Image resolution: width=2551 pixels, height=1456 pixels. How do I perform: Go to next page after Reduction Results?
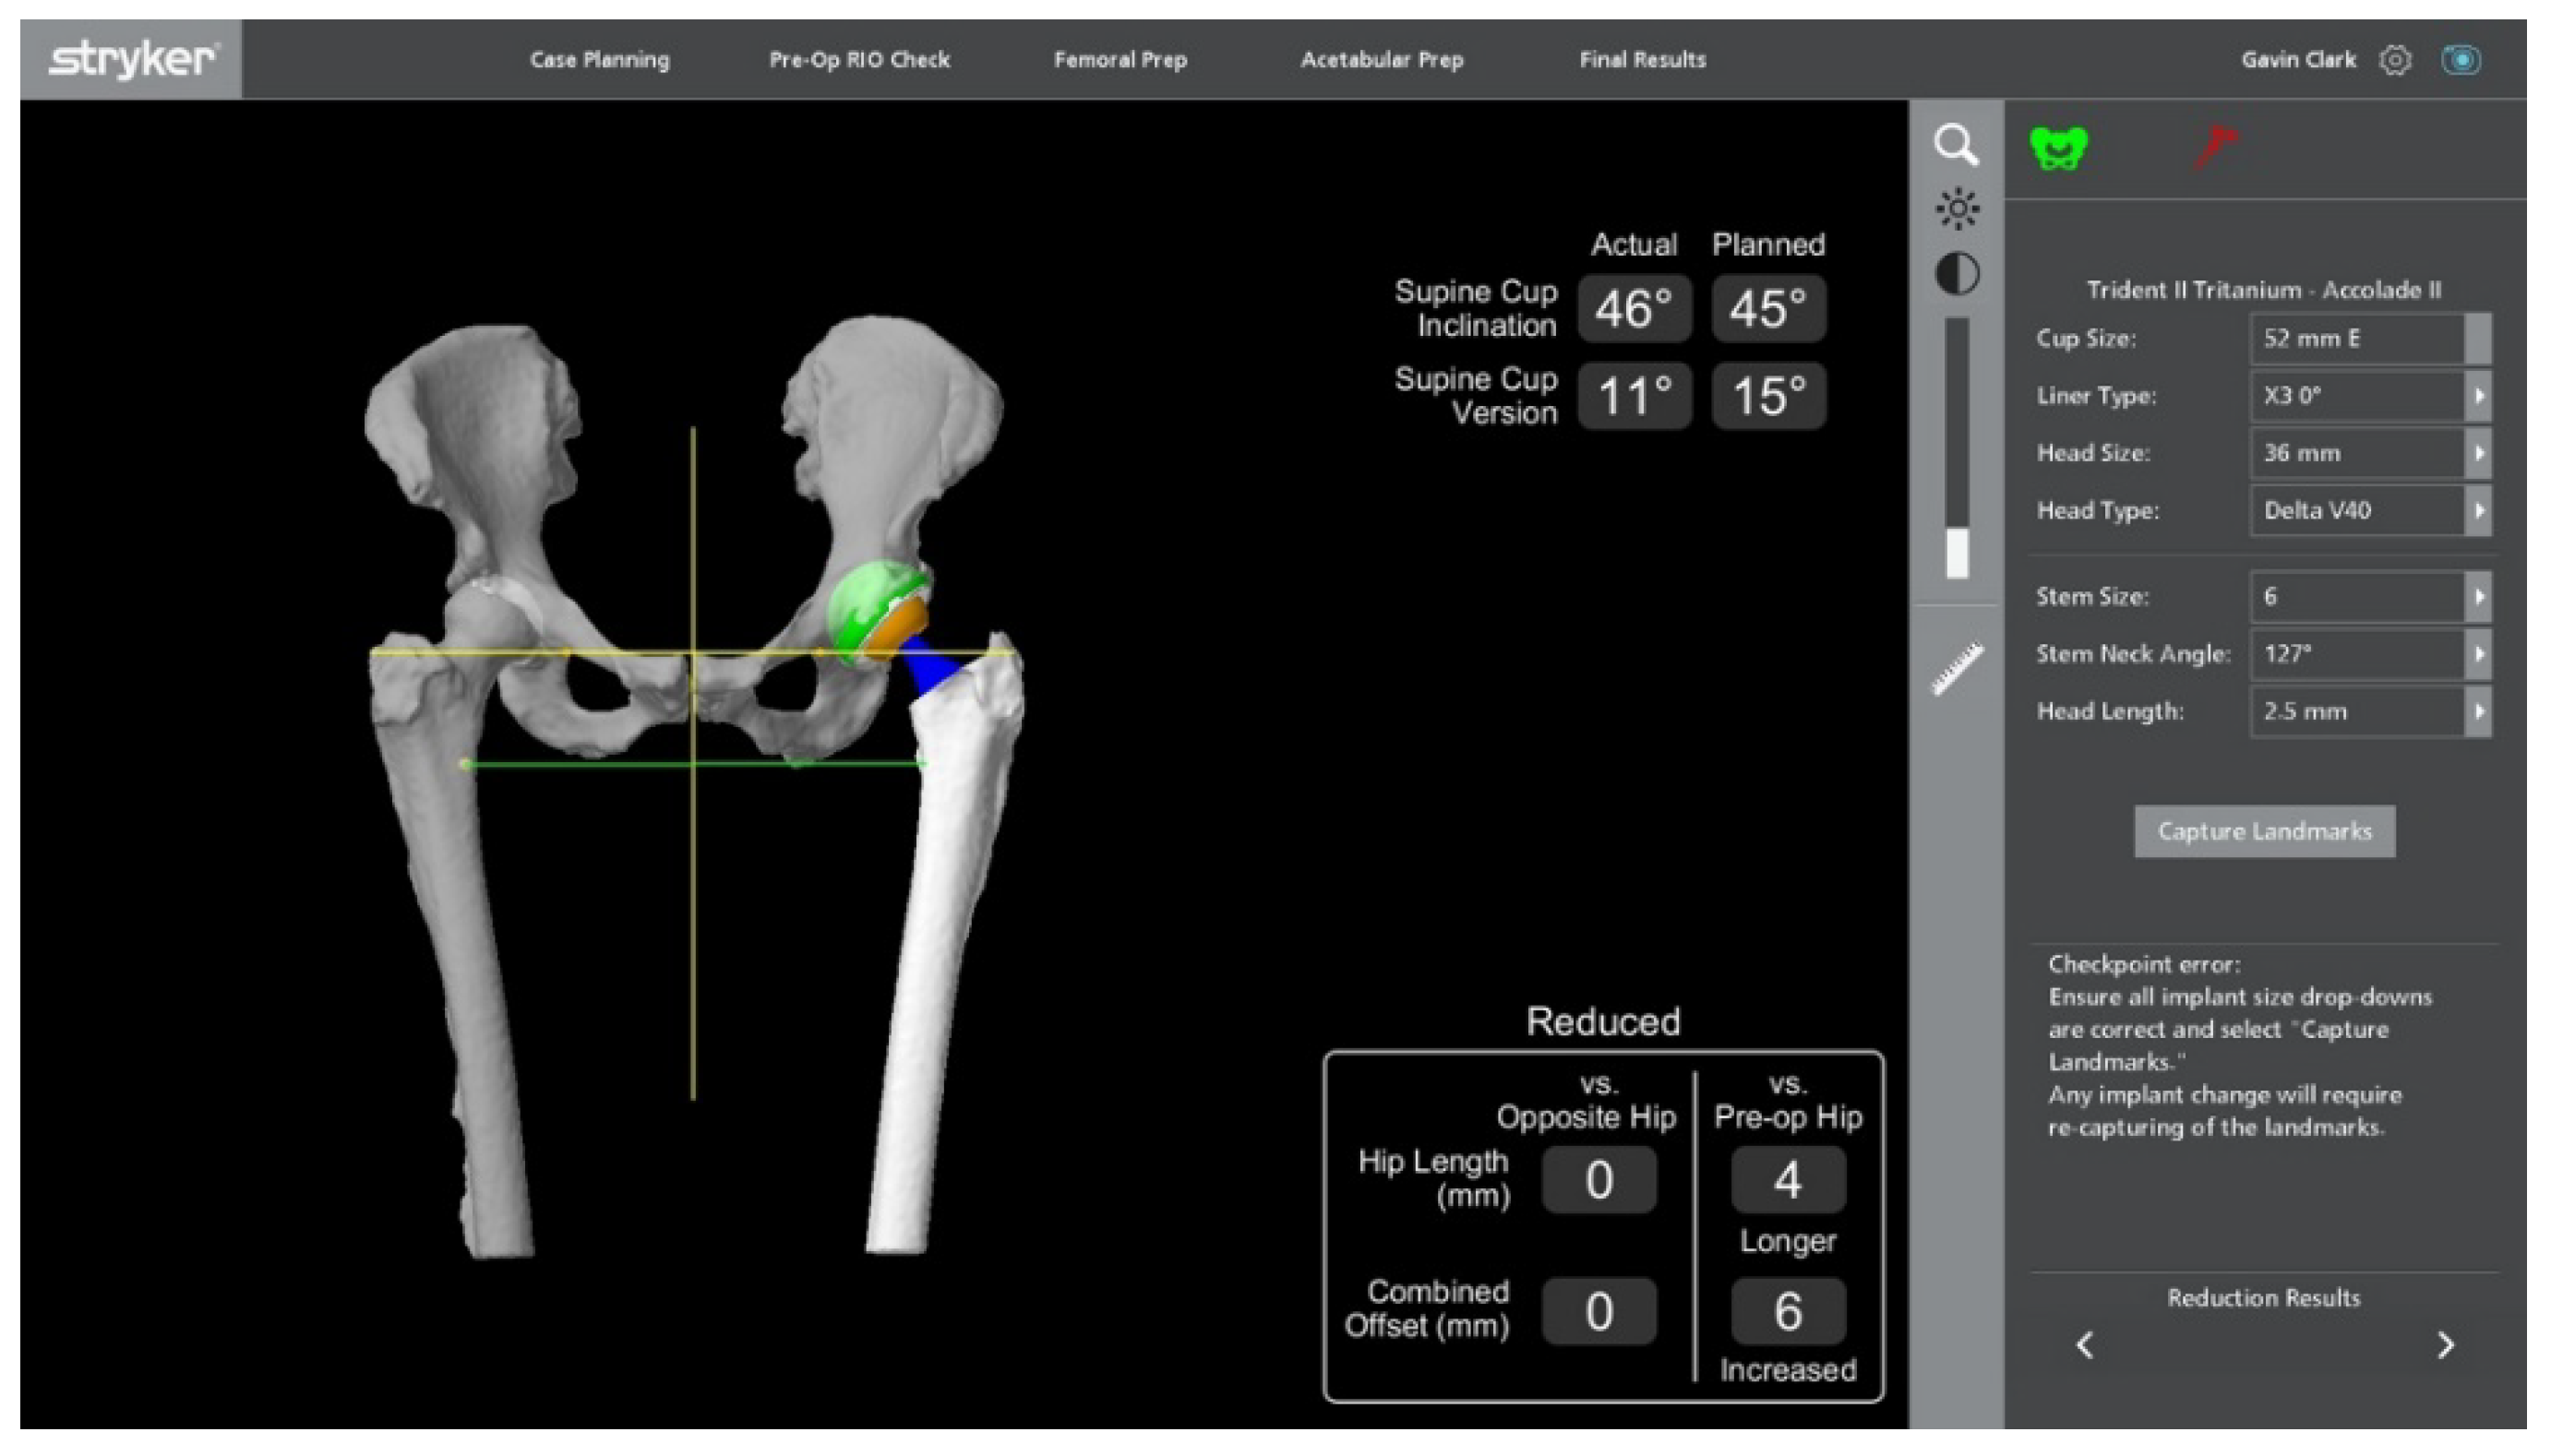[2444, 1345]
